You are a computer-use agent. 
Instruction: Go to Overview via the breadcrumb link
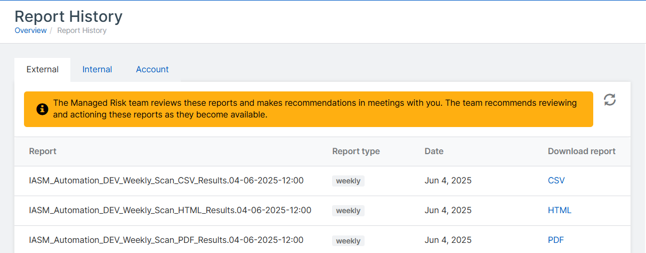(x=30, y=30)
